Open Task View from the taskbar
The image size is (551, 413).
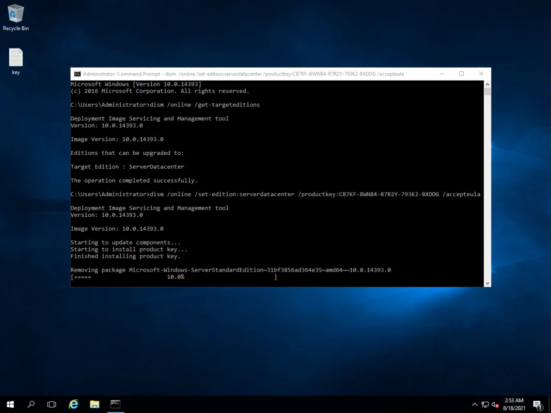click(x=52, y=404)
